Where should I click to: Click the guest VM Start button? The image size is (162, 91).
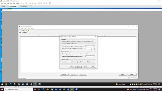point(2,84)
